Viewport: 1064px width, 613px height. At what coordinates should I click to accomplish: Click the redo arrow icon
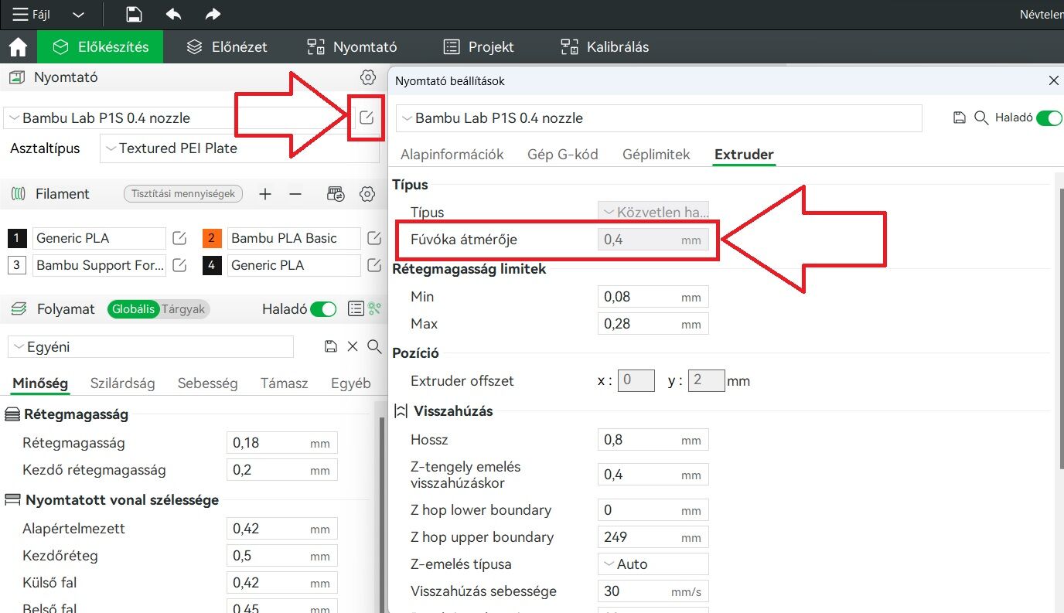pyautogui.click(x=213, y=14)
